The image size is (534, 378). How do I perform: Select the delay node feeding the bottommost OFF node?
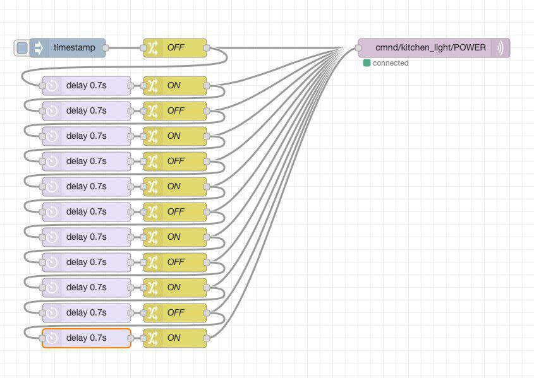tap(87, 313)
